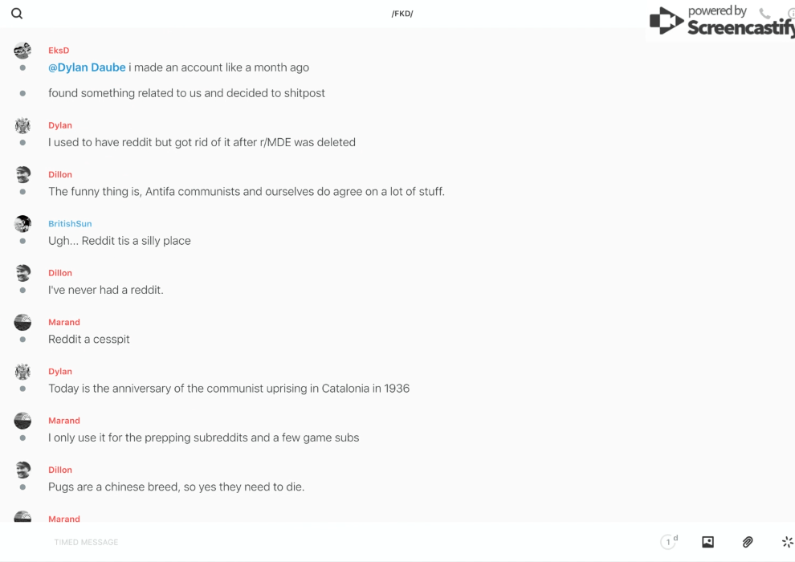This screenshot has height=562, width=795.
Task: Click the EksD sender name
Action: pos(59,51)
